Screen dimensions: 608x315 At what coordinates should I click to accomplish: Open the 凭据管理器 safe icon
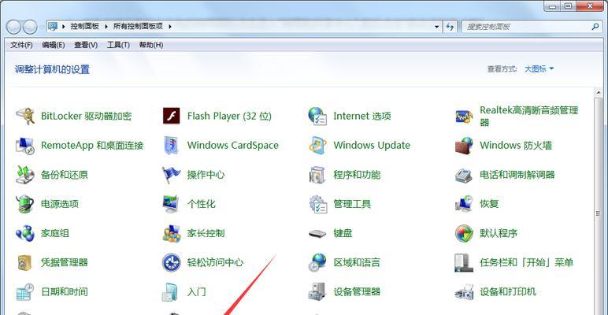pos(24,262)
